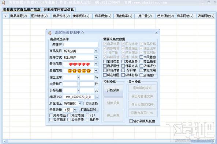The width and height of the screenshot is (217, 144).
Task: Click the 淘客PID field mm_15364770_0_0
Action: [x=78, y=97]
